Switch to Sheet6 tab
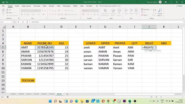The width and height of the screenshot is (185, 104). (x=51, y=94)
